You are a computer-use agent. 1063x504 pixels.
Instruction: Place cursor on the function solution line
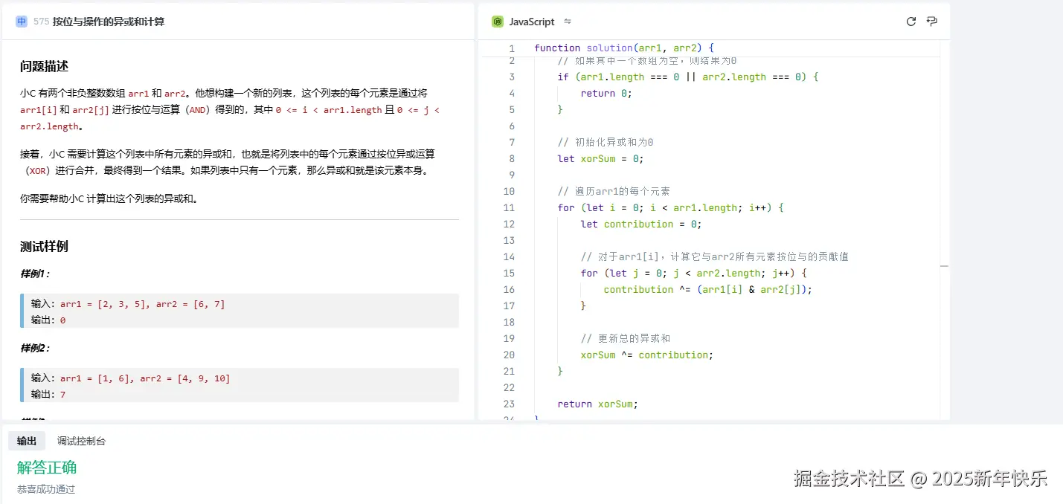(623, 48)
